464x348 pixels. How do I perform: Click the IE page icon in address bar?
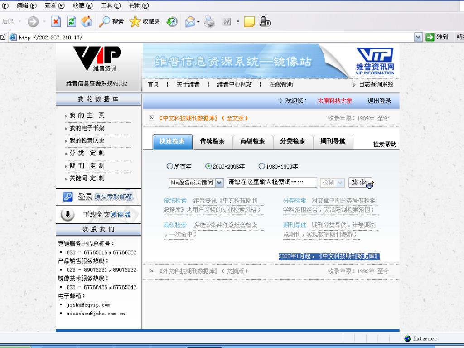(13, 37)
